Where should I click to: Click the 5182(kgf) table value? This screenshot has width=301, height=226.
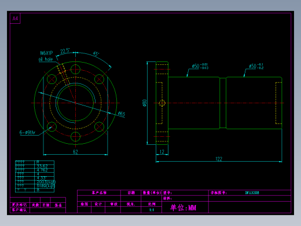click(46, 186)
